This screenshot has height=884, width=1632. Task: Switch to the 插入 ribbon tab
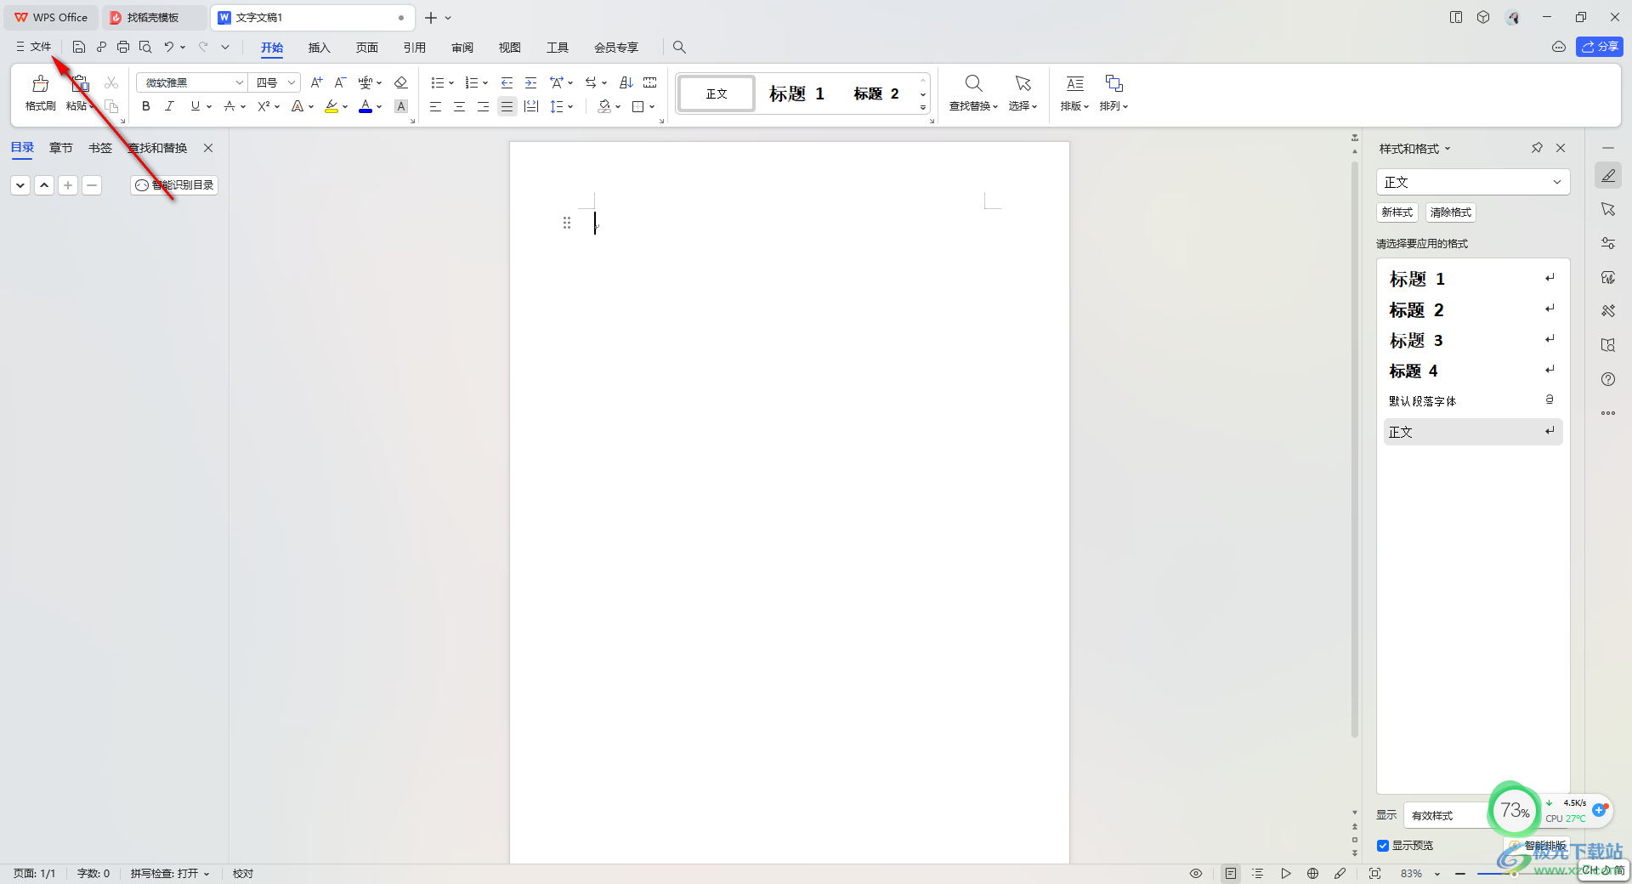[x=319, y=48]
